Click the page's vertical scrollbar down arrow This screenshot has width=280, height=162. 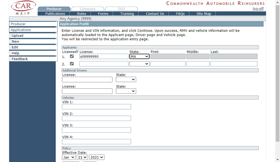278,160
